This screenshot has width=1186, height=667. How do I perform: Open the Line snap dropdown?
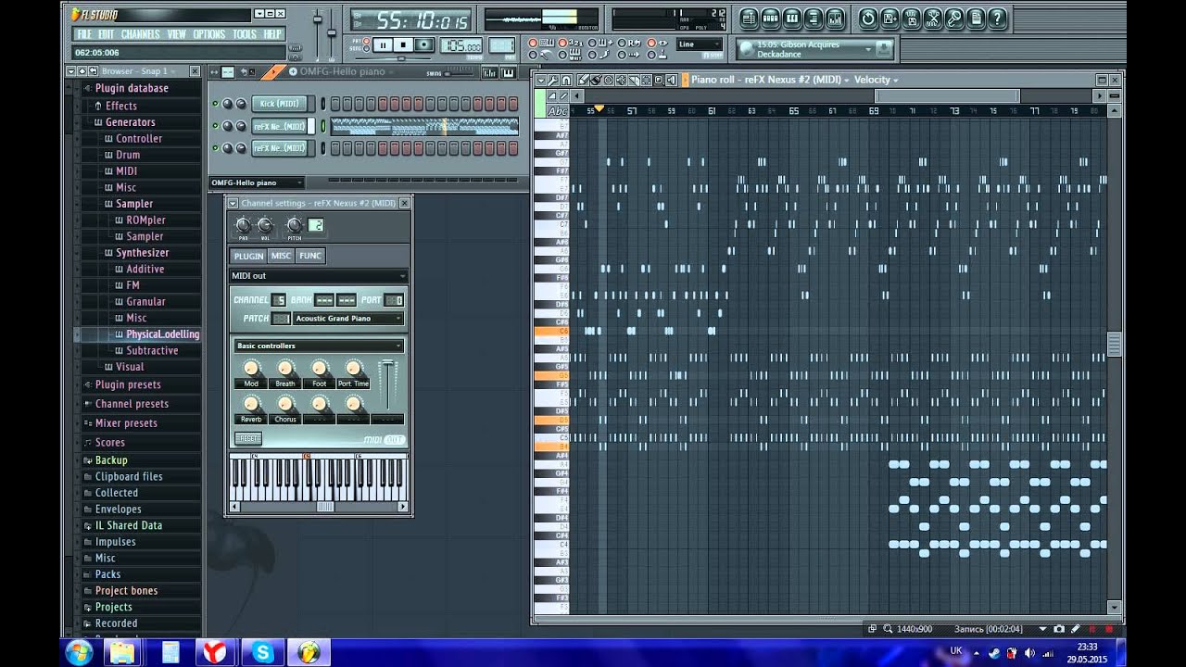700,44
